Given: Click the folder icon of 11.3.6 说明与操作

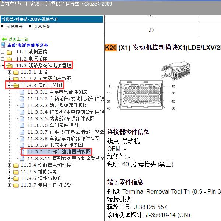Looking at the screenshot, I should coord(16,179).
